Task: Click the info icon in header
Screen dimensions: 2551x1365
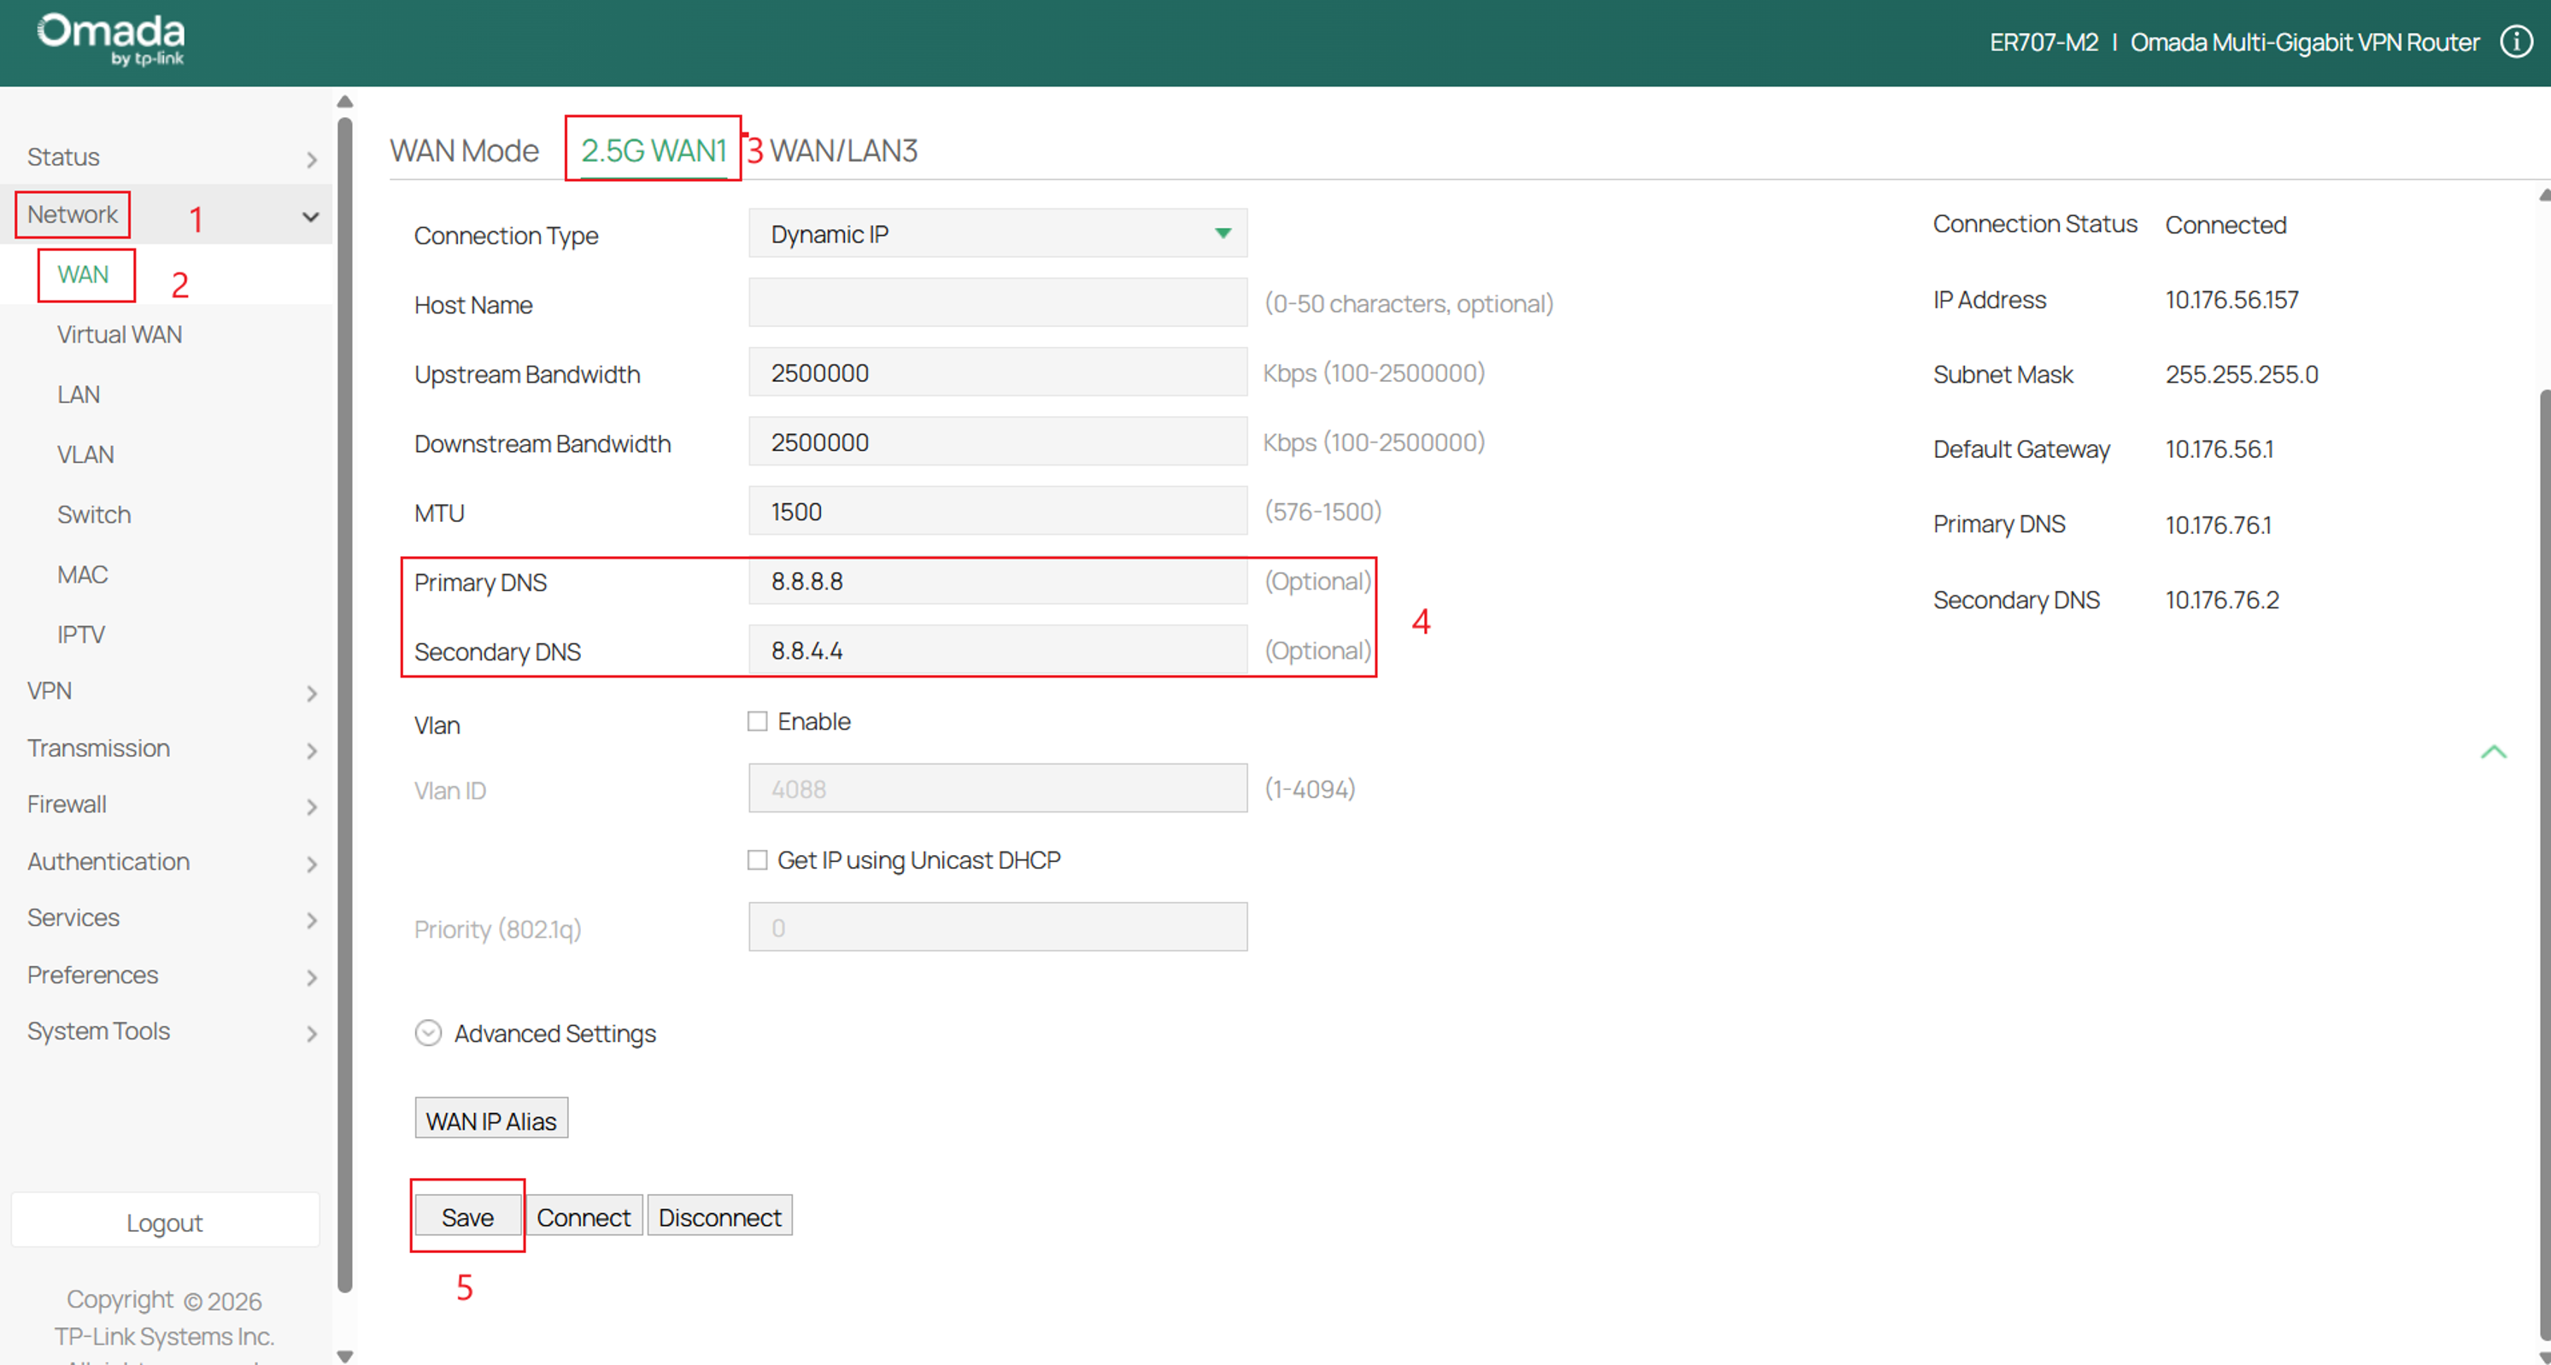Action: pyautogui.click(x=2516, y=42)
